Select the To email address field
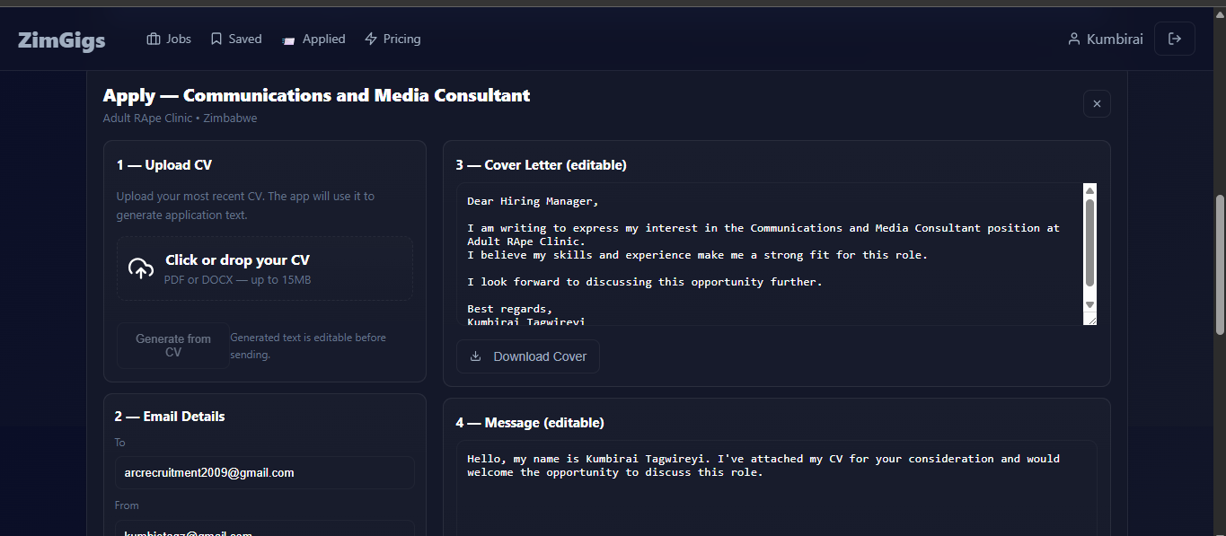This screenshot has height=536, width=1226. [264, 472]
